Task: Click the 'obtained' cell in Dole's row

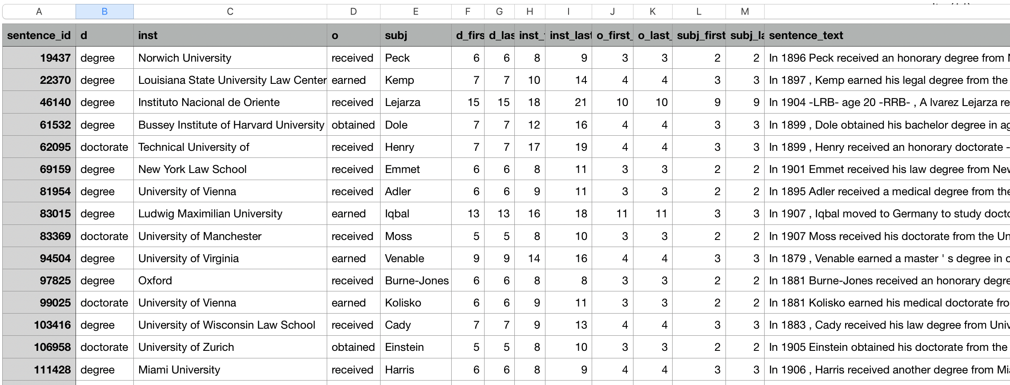Action: 353,125
